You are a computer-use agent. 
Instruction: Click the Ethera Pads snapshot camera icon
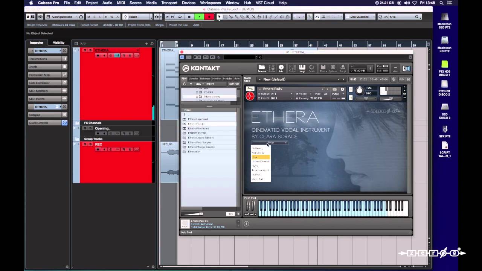(x=334, y=89)
